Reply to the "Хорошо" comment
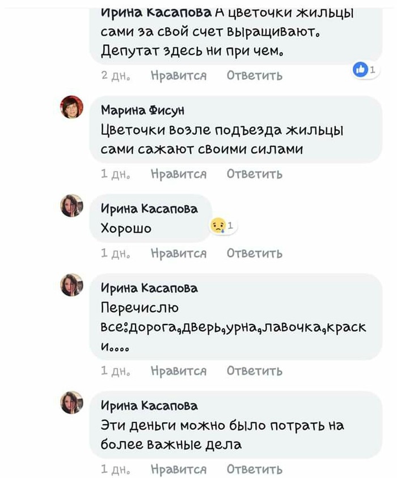This screenshot has width=397, height=478. 255,253
